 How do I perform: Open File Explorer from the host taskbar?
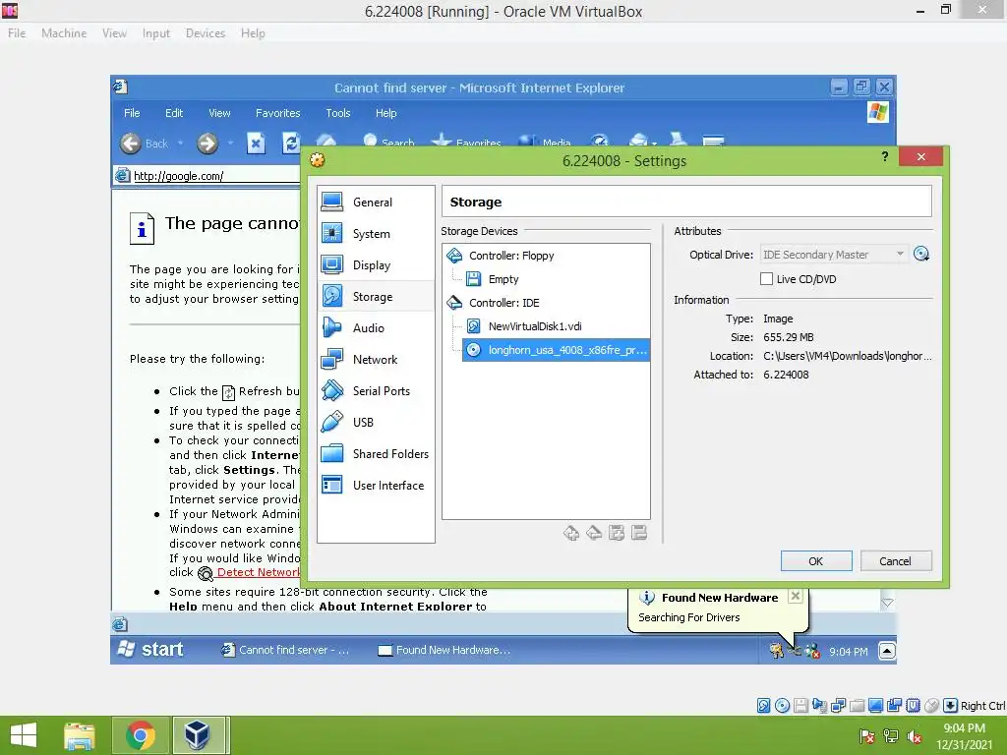[79, 735]
